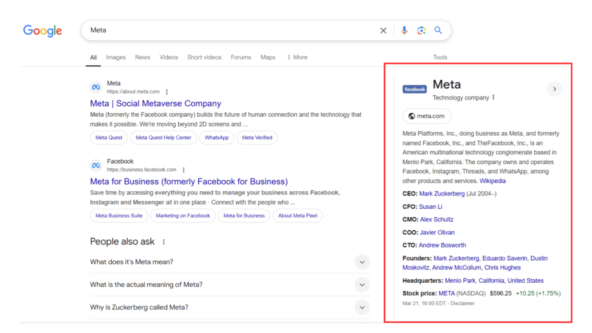Click the https://business.facebook.com URL text
The width and height of the screenshot is (592, 333).
click(x=142, y=170)
